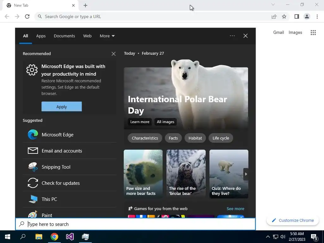Click All images button
The width and height of the screenshot is (324, 243).
[165, 122]
